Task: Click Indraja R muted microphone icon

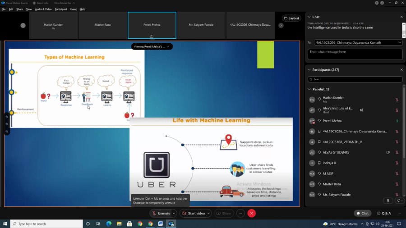Action: pyautogui.click(x=397, y=163)
